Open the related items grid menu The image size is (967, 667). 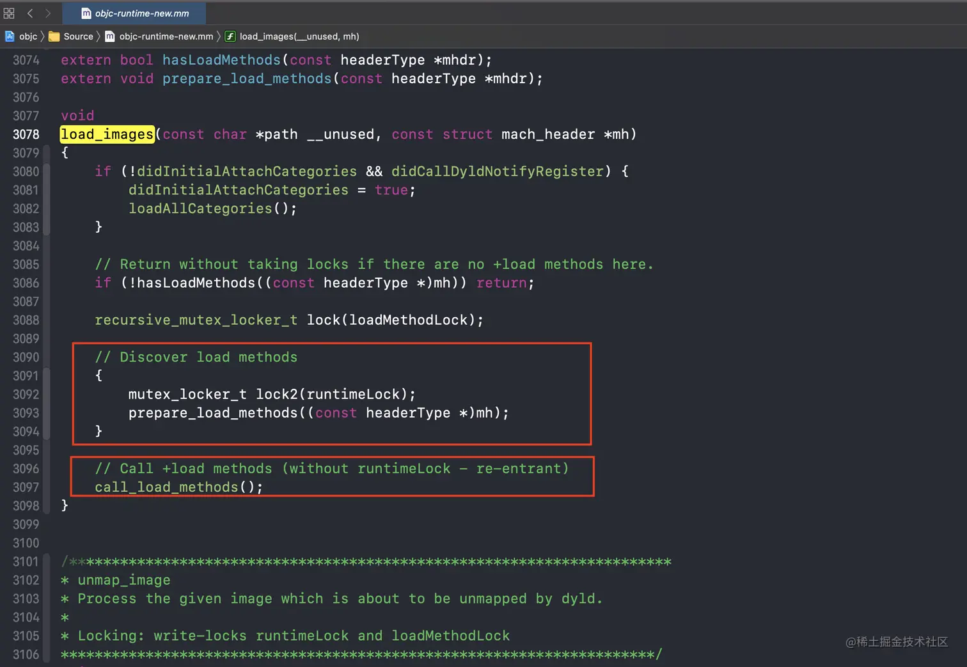[9, 13]
